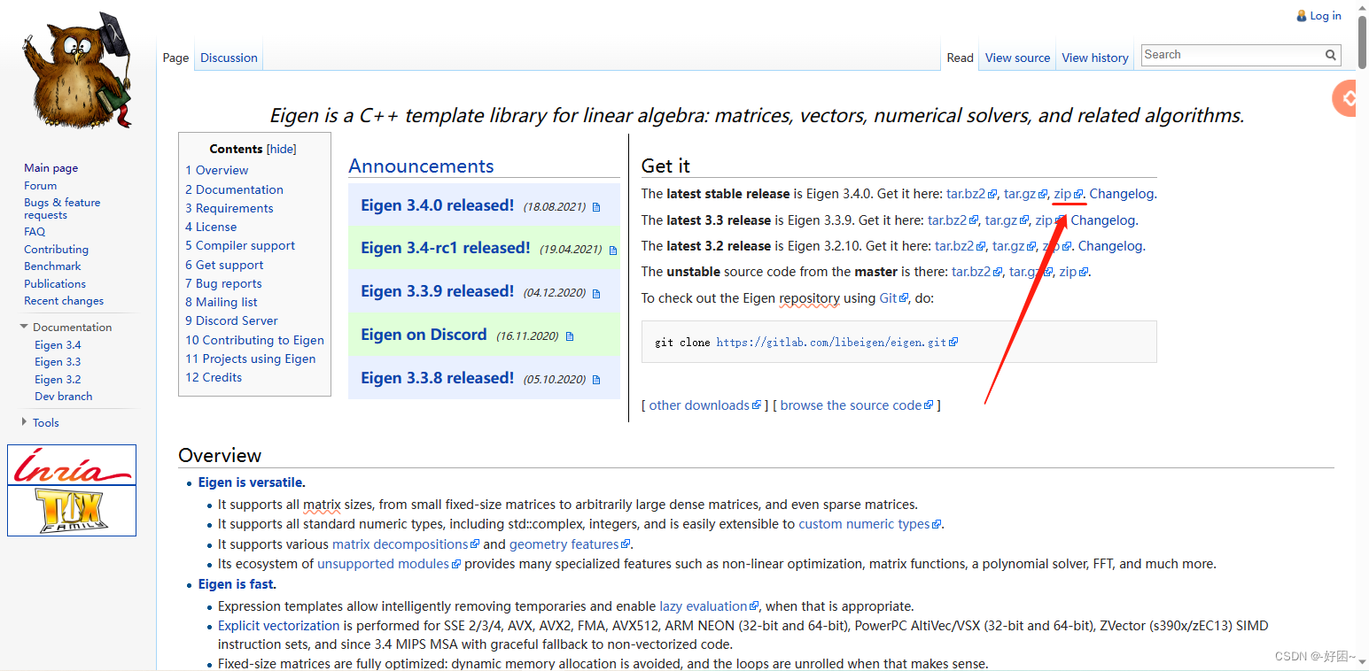Viewport: 1369px width, 671px height.
Task: Open the View history tab
Action: coord(1095,58)
